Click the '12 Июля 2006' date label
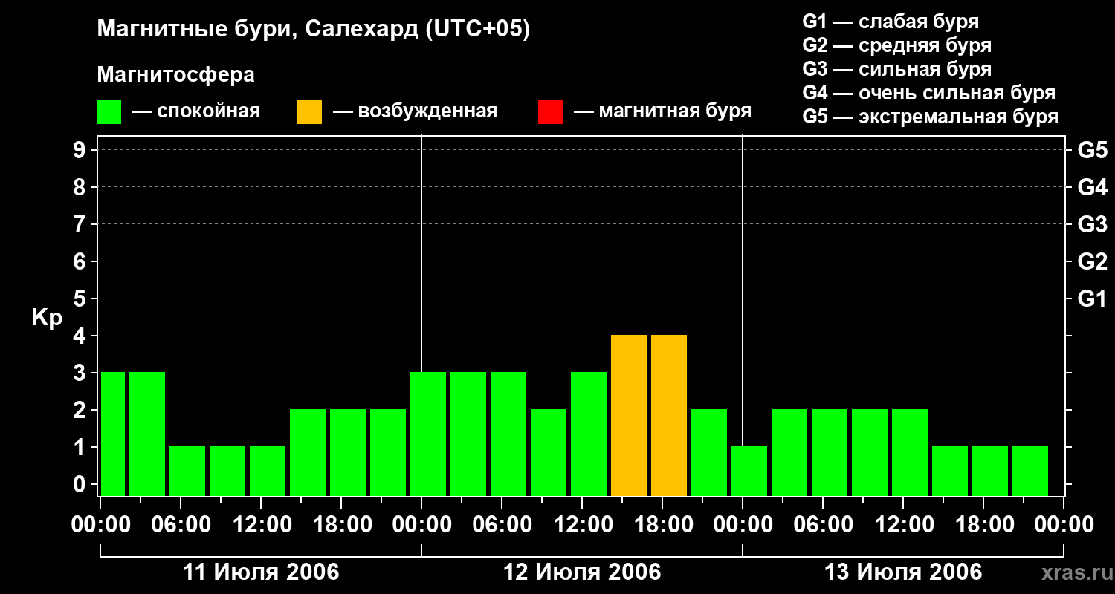The height and width of the screenshot is (594, 1115). [x=582, y=572]
